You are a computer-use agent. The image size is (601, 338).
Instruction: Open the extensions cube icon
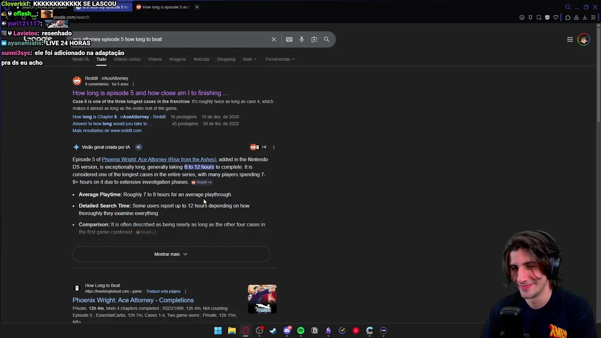[568, 17]
